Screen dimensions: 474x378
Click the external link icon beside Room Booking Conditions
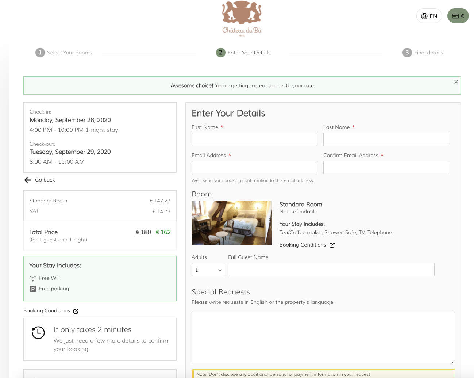(x=332, y=245)
